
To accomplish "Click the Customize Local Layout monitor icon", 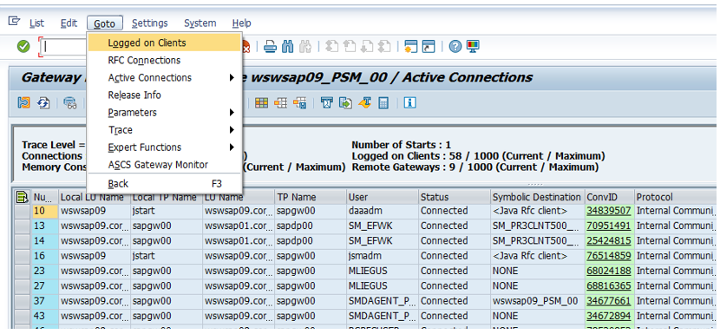I will [x=473, y=46].
